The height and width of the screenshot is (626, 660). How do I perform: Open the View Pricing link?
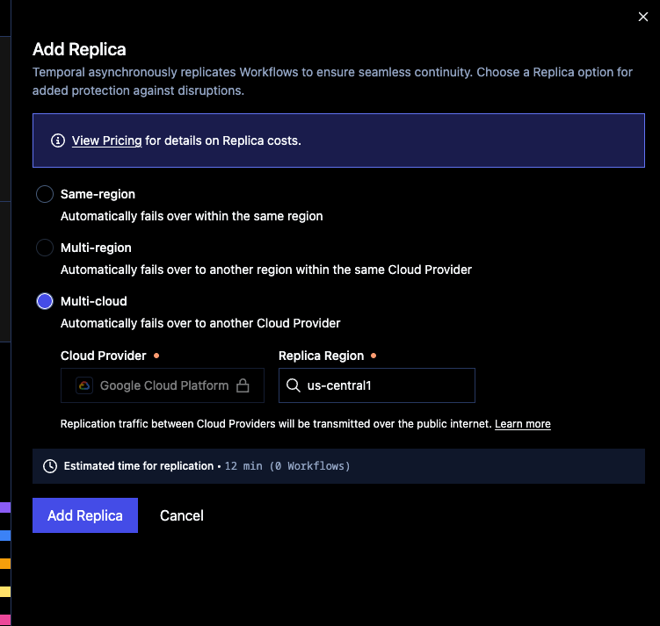106,140
